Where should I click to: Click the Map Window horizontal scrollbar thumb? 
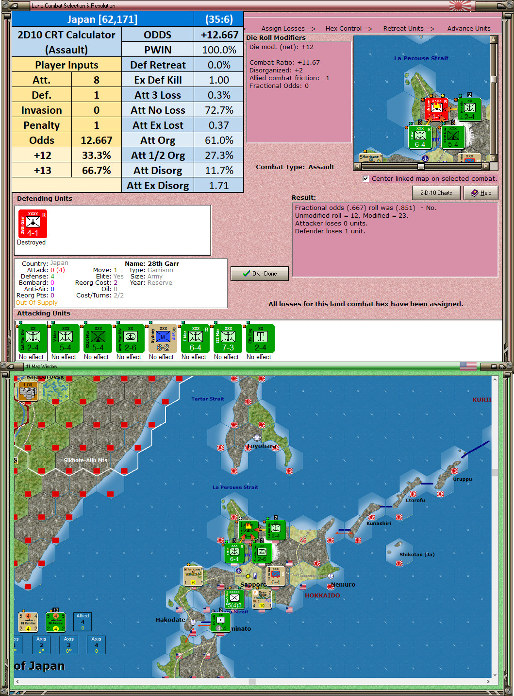(x=252, y=681)
